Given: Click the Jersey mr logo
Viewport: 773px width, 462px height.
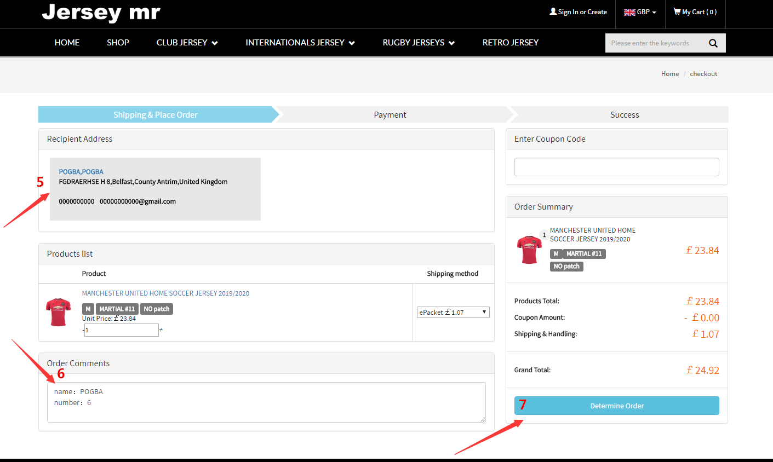Looking at the screenshot, I should coord(101,13).
